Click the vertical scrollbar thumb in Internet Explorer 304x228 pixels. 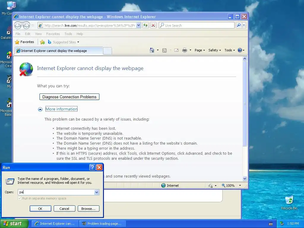click(245, 104)
